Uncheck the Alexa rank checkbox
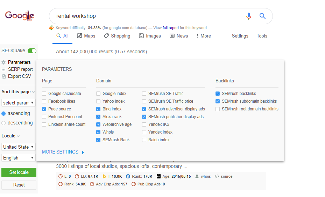 pyautogui.click(x=98, y=117)
